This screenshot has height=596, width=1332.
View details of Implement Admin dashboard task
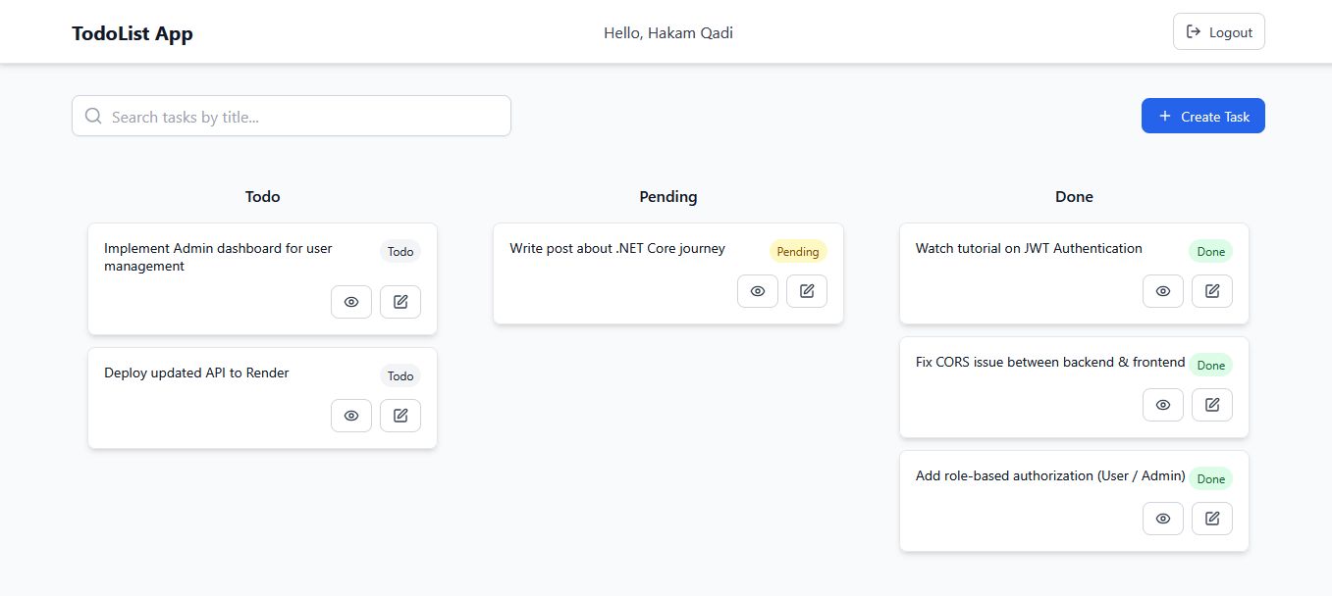[x=351, y=302]
